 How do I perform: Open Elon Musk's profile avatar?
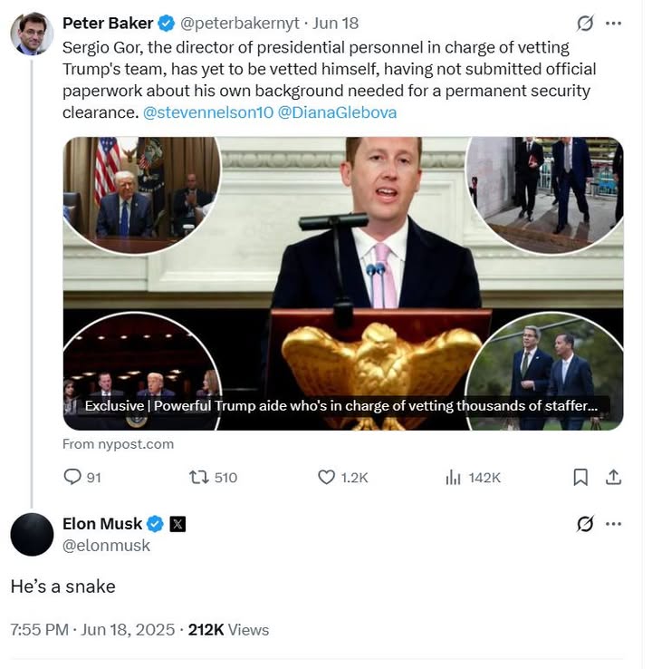tap(32, 534)
